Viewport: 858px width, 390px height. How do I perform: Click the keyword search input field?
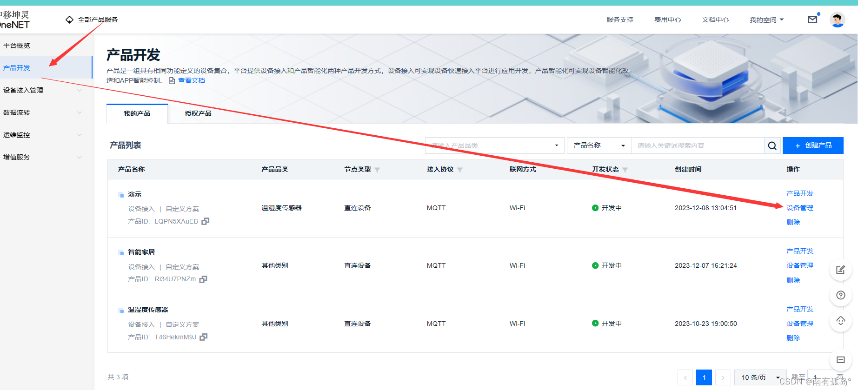click(698, 145)
